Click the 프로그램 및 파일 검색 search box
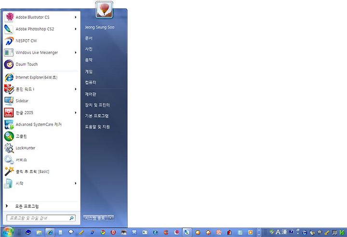Screen dimensions: 347x237 tap(41, 218)
